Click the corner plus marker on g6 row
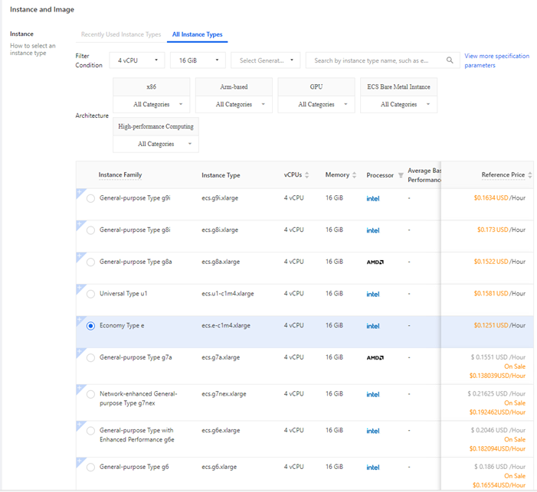The image size is (537, 492). pos(80,461)
